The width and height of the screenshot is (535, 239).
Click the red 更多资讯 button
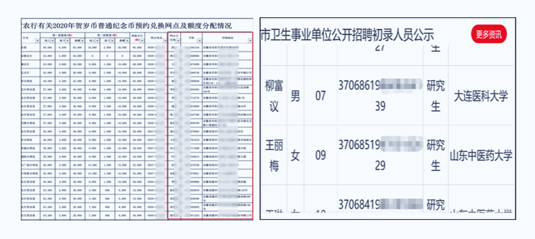[x=489, y=34]
